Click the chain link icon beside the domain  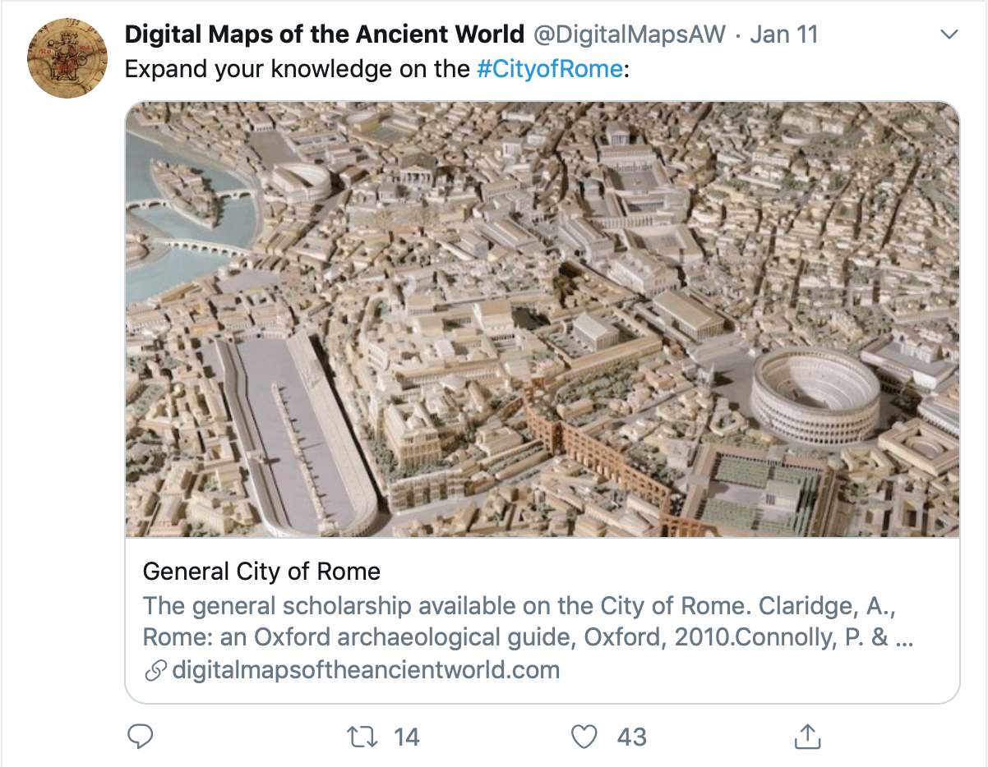(155, 670)
